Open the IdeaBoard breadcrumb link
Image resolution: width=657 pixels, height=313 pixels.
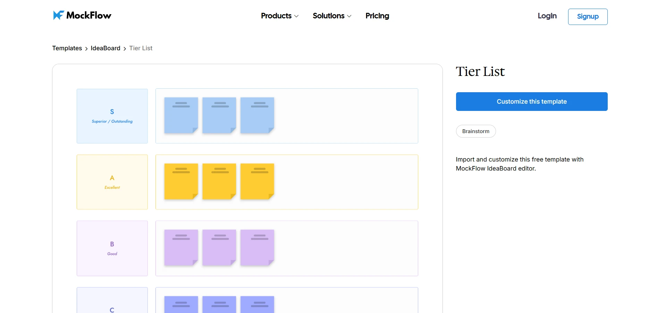[x=105, y=48]
